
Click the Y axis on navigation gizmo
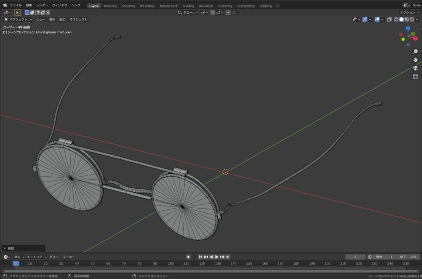[413, 34]
